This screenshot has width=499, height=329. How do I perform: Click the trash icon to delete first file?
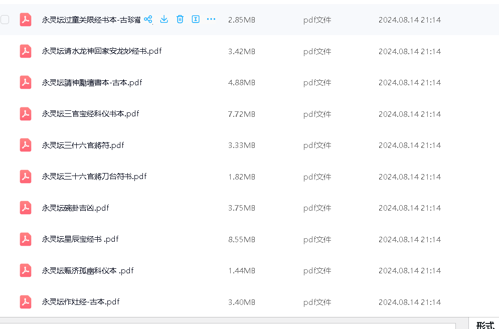pos(180,20)
